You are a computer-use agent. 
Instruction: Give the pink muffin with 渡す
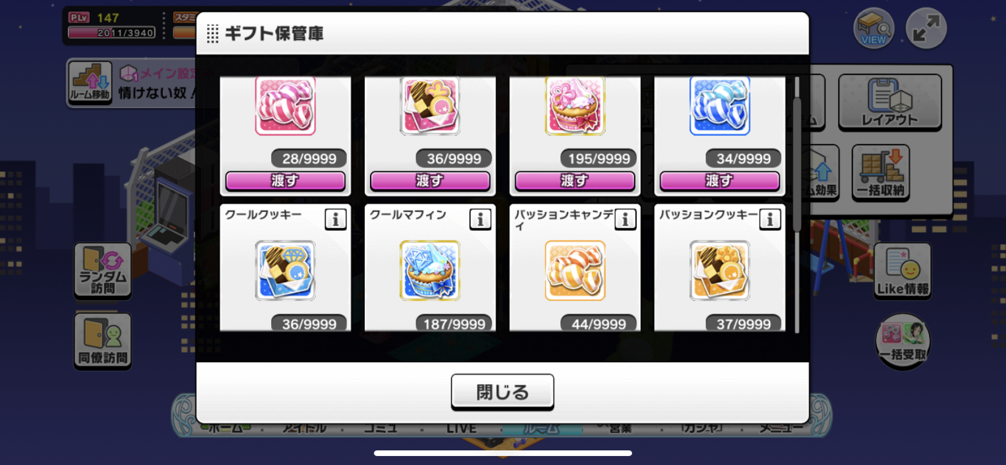(x=575, y=181)
